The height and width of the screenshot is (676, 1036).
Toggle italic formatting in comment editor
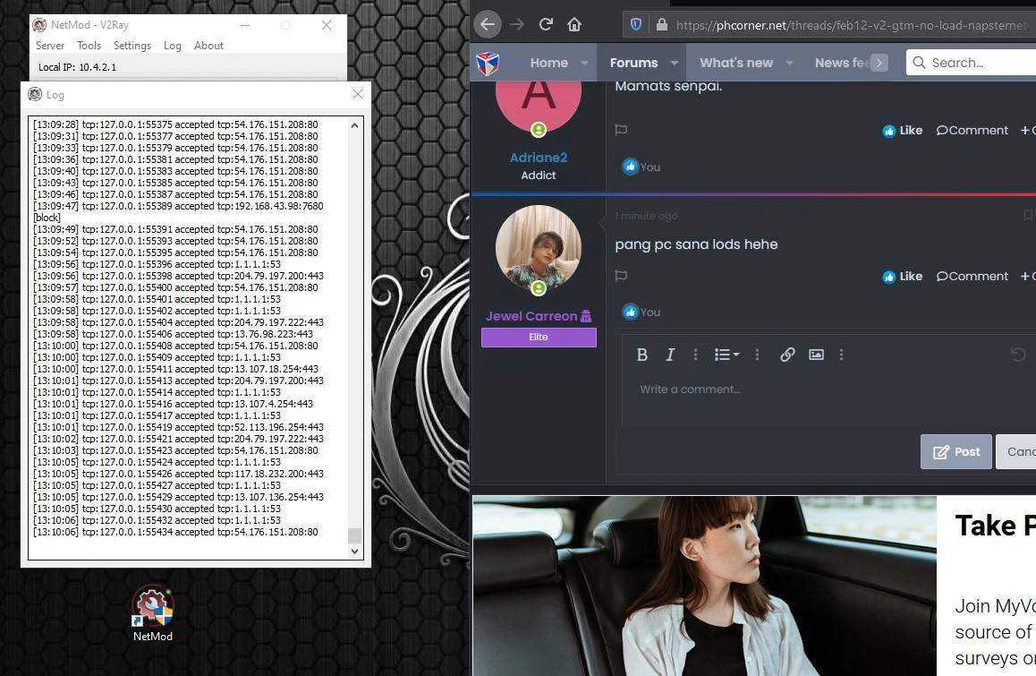670,355
